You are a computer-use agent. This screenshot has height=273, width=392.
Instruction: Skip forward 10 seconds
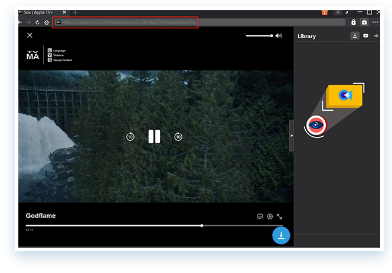178,137
